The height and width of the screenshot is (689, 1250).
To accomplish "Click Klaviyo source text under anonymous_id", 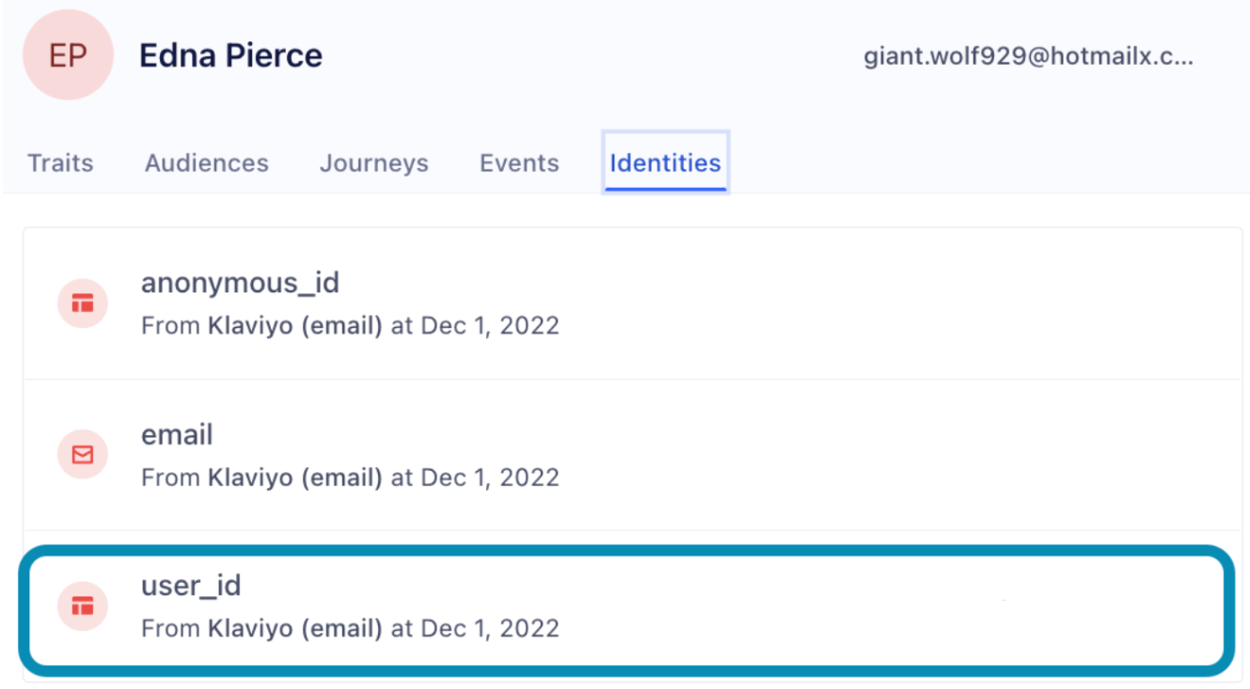I will 294,326.
